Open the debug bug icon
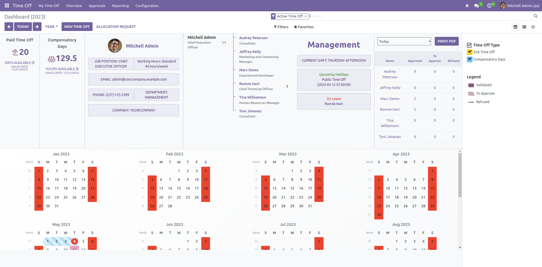 click(x=467, y=6)
